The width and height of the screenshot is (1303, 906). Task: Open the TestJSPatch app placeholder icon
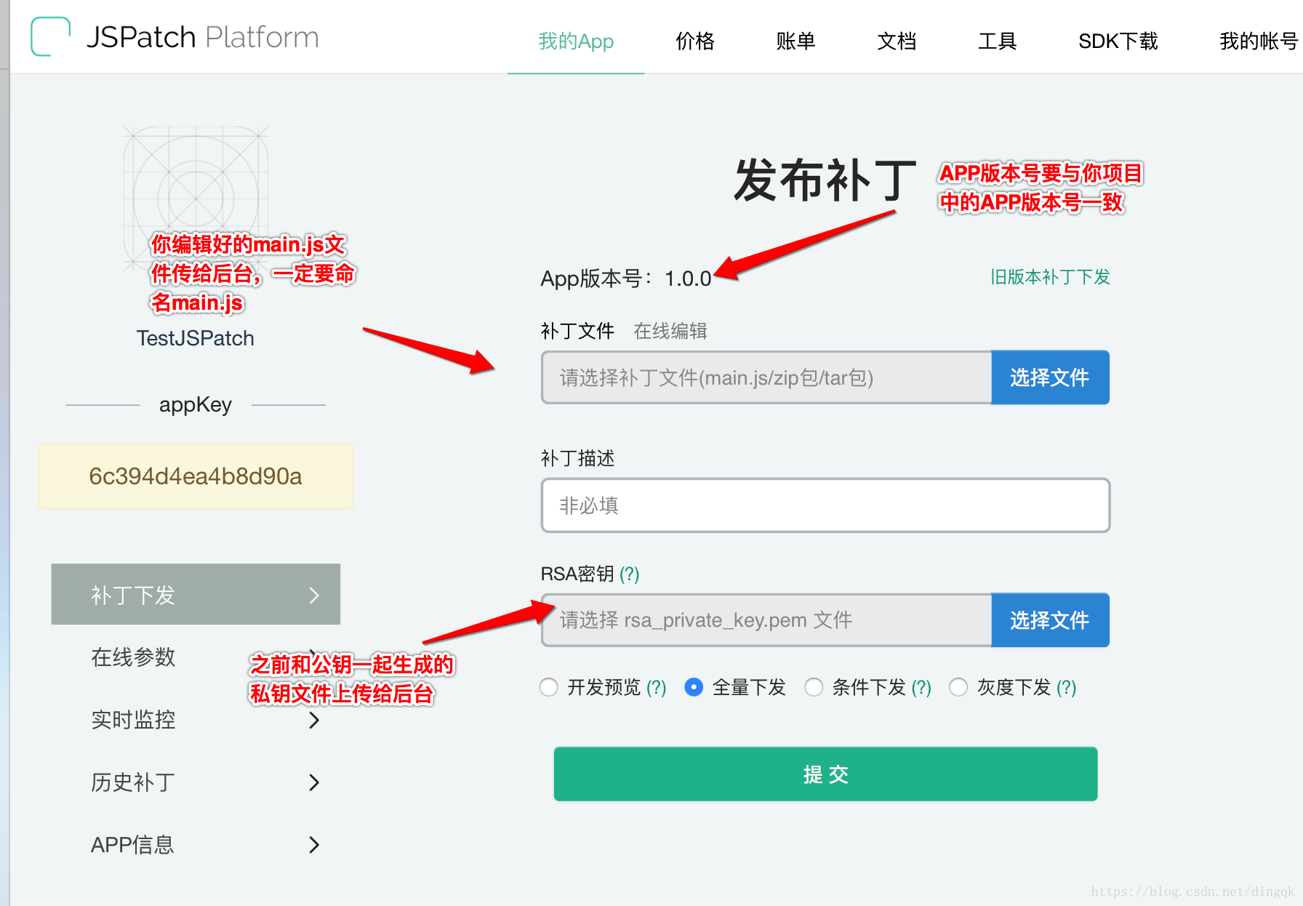click(x=196, y=198)
